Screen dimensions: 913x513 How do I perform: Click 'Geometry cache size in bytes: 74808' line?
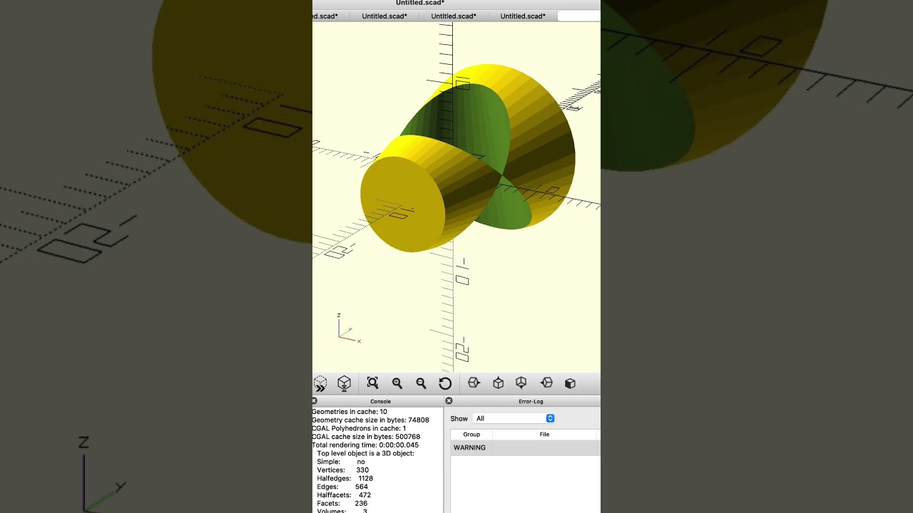click(370, 420)
